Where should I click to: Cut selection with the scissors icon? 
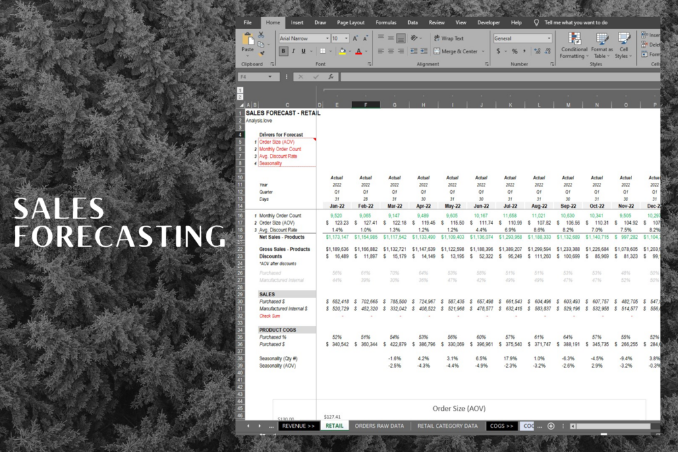tap(261, 34)
